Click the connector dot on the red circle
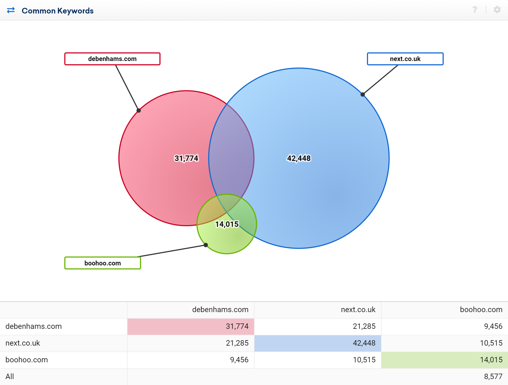The height and width of the screenshot is (385, 508). [x=139, y=110]
